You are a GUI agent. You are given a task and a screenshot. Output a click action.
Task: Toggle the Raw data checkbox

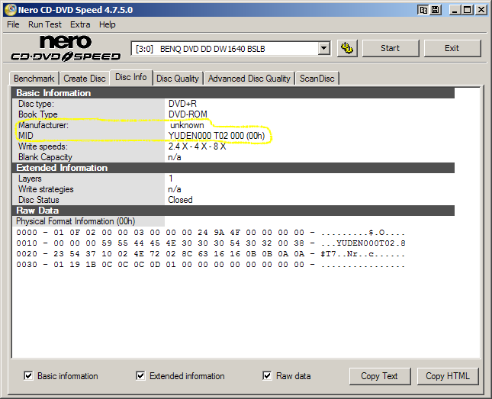[267, 376]
